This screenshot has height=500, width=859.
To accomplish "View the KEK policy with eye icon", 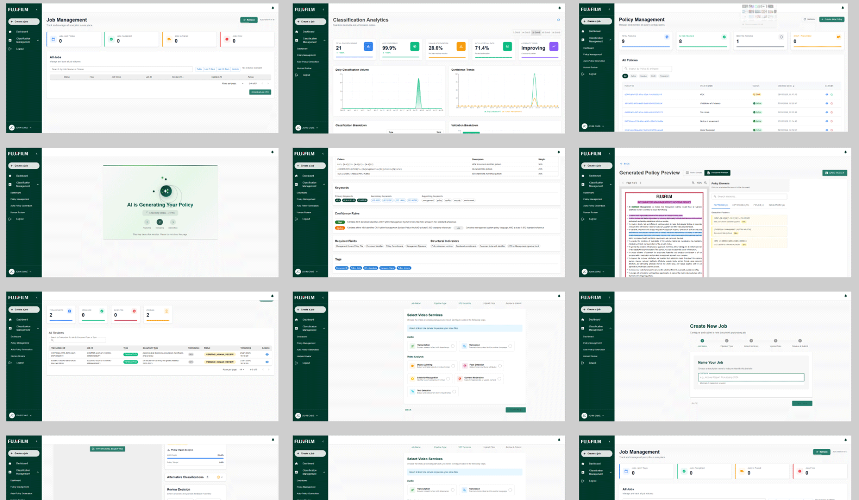I will click(827, 95).
